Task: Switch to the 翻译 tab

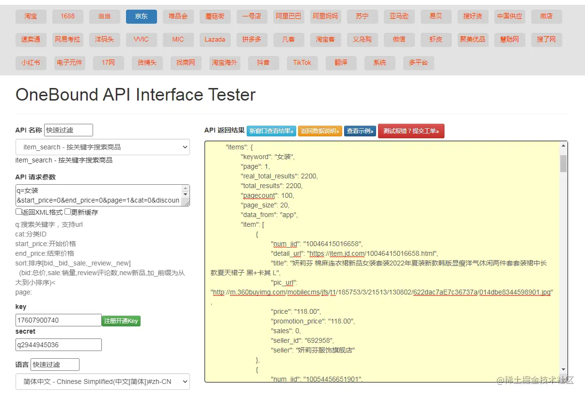Action: (341, 63)
